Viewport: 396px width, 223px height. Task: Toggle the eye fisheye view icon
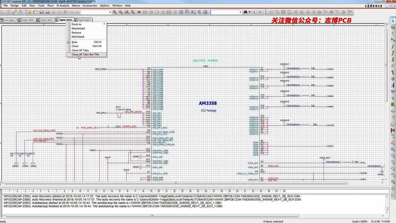click(139, 12)
